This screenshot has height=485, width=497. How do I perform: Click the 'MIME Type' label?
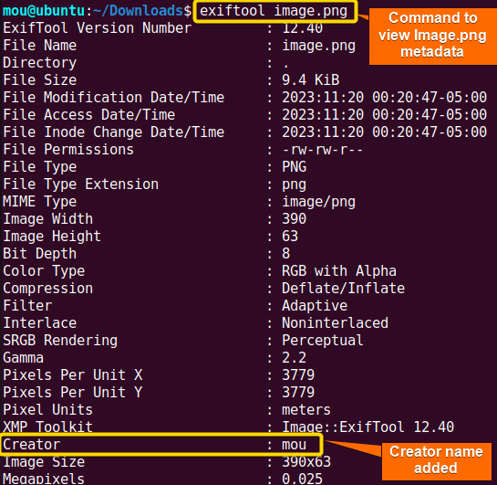39,202
